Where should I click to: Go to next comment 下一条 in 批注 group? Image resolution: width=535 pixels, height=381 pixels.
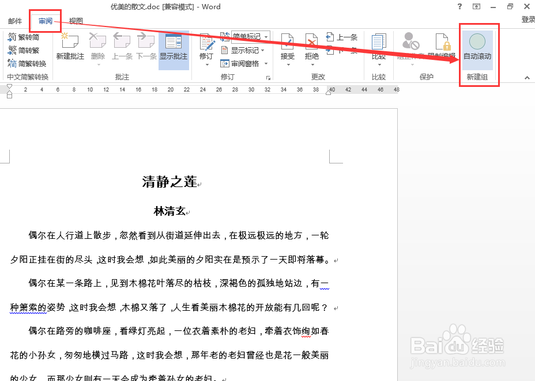pos(146,46)
